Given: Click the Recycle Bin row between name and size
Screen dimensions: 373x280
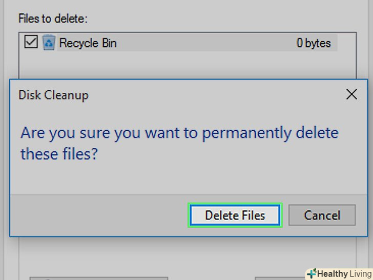Looking at the screenshot, I should 205,43.
